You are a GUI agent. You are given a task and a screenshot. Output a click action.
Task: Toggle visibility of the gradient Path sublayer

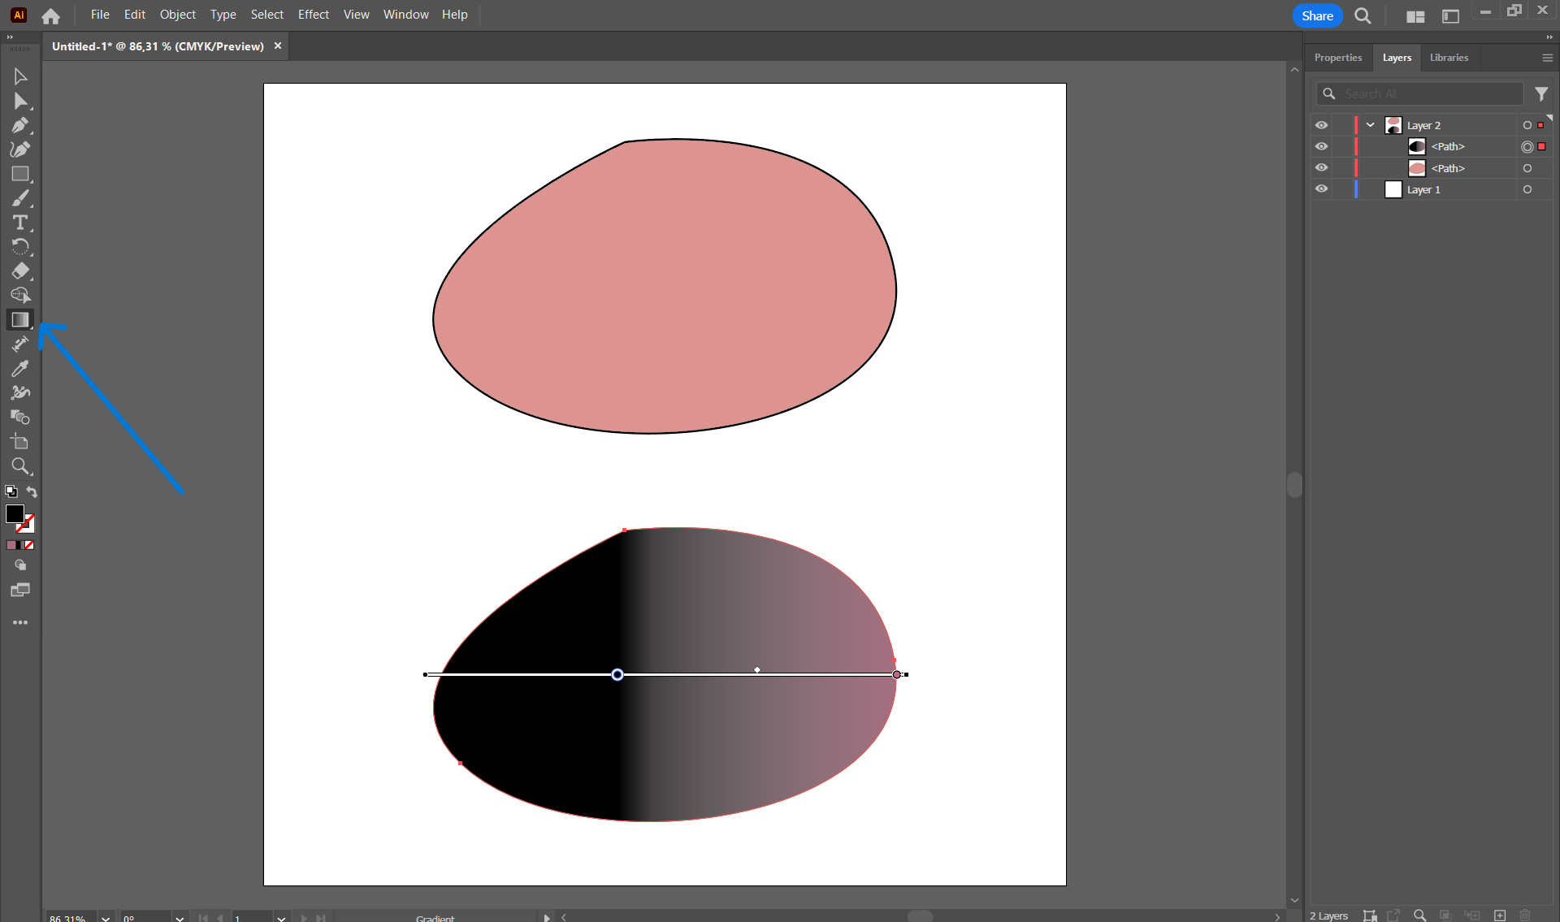pyautogui.click(x=1322, y=146)
